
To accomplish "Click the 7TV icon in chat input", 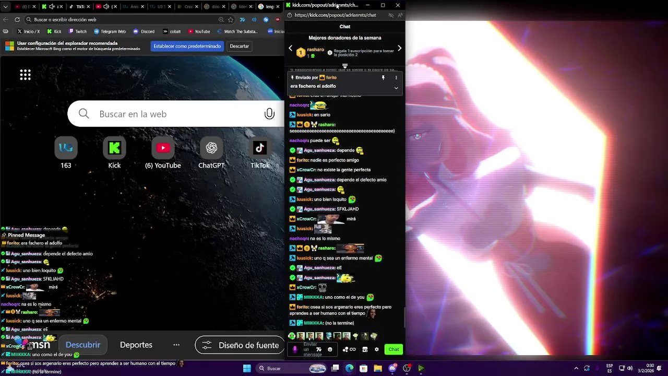I will (x=319, y=349).
